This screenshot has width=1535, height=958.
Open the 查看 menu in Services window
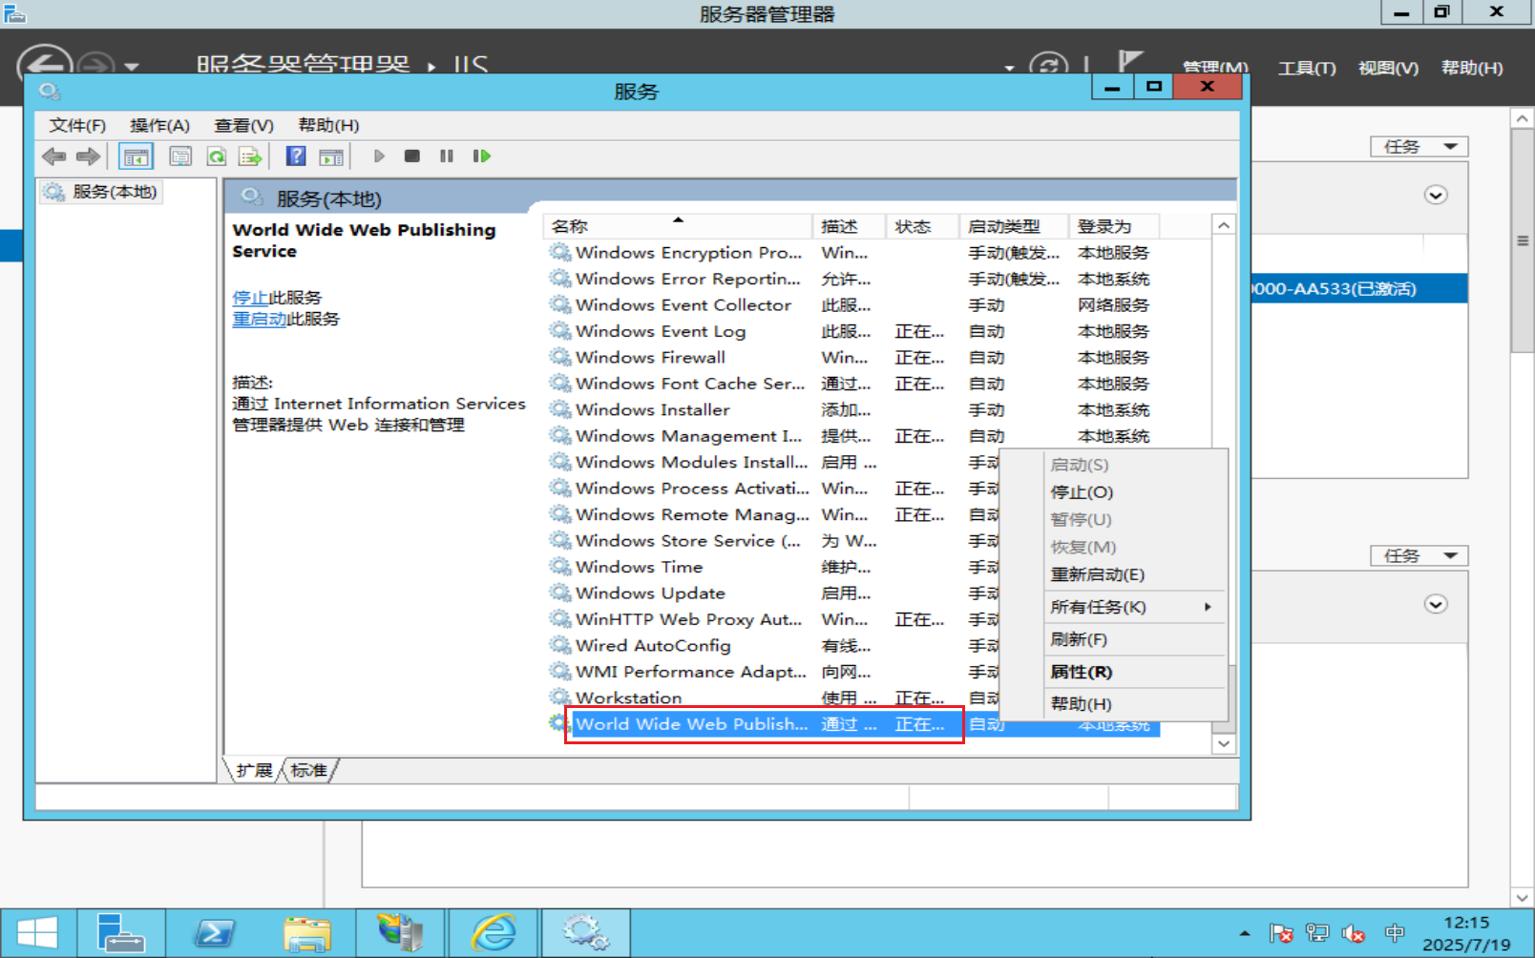(x=243, y=125)
